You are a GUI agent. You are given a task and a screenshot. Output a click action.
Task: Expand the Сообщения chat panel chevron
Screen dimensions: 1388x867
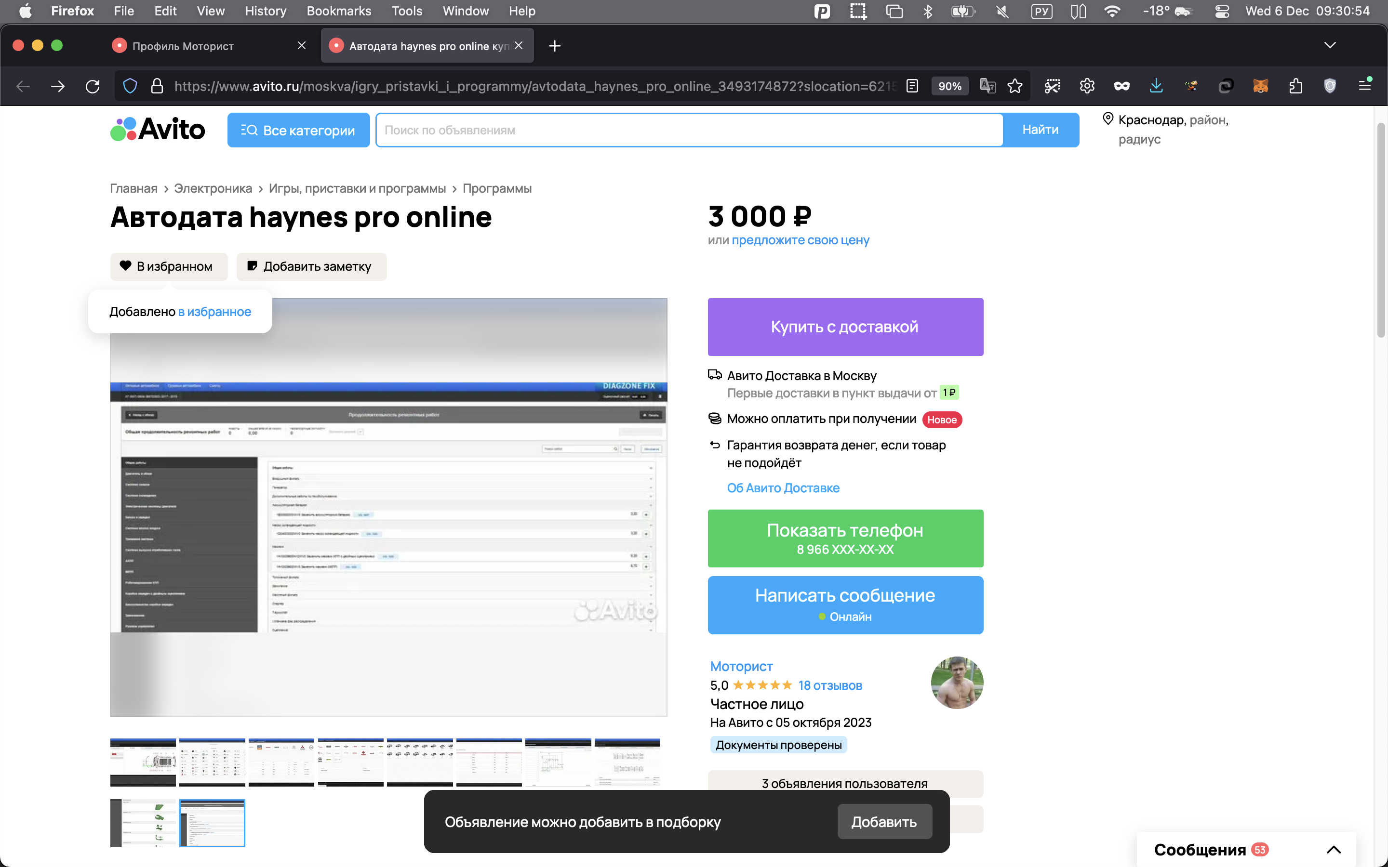pyautogui.click(x=1334, y=849)
